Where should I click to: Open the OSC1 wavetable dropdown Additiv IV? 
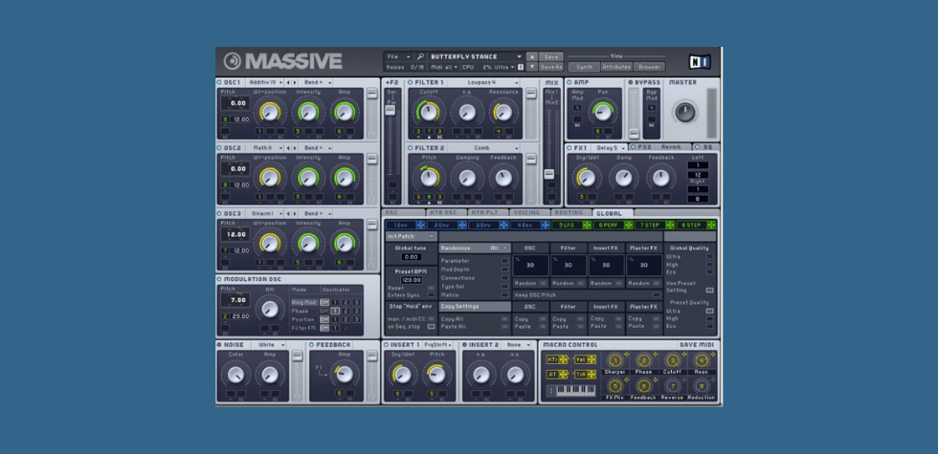pyautogui.click(x=264, y=82)
